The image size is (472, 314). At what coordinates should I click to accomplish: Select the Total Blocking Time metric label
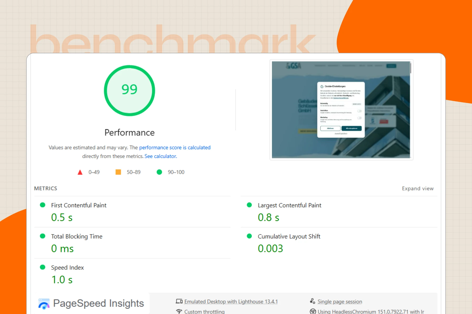point(77,237)
